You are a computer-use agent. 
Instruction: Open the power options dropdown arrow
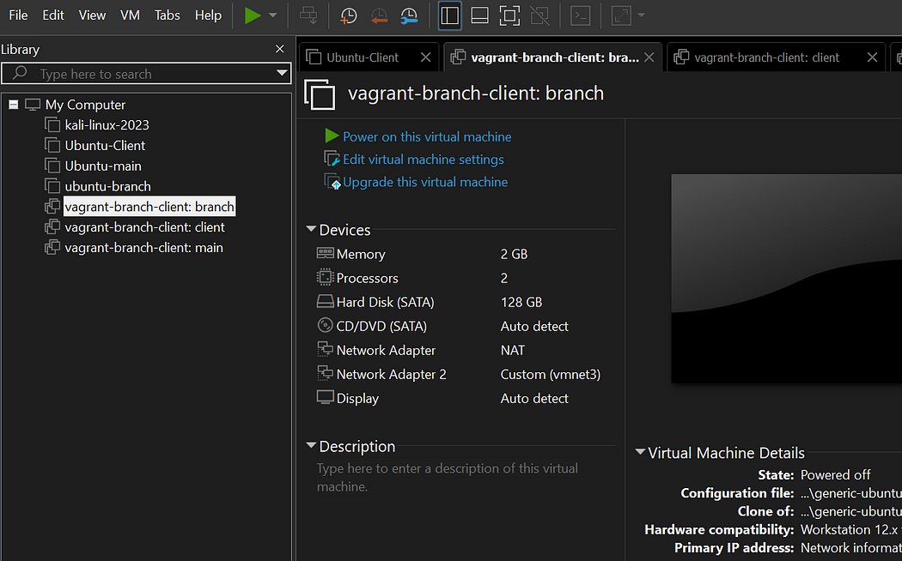pos(273,15)
